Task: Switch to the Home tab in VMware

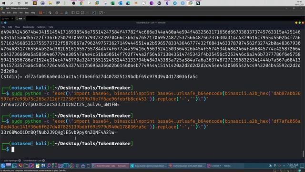Action: pos(7,19)
